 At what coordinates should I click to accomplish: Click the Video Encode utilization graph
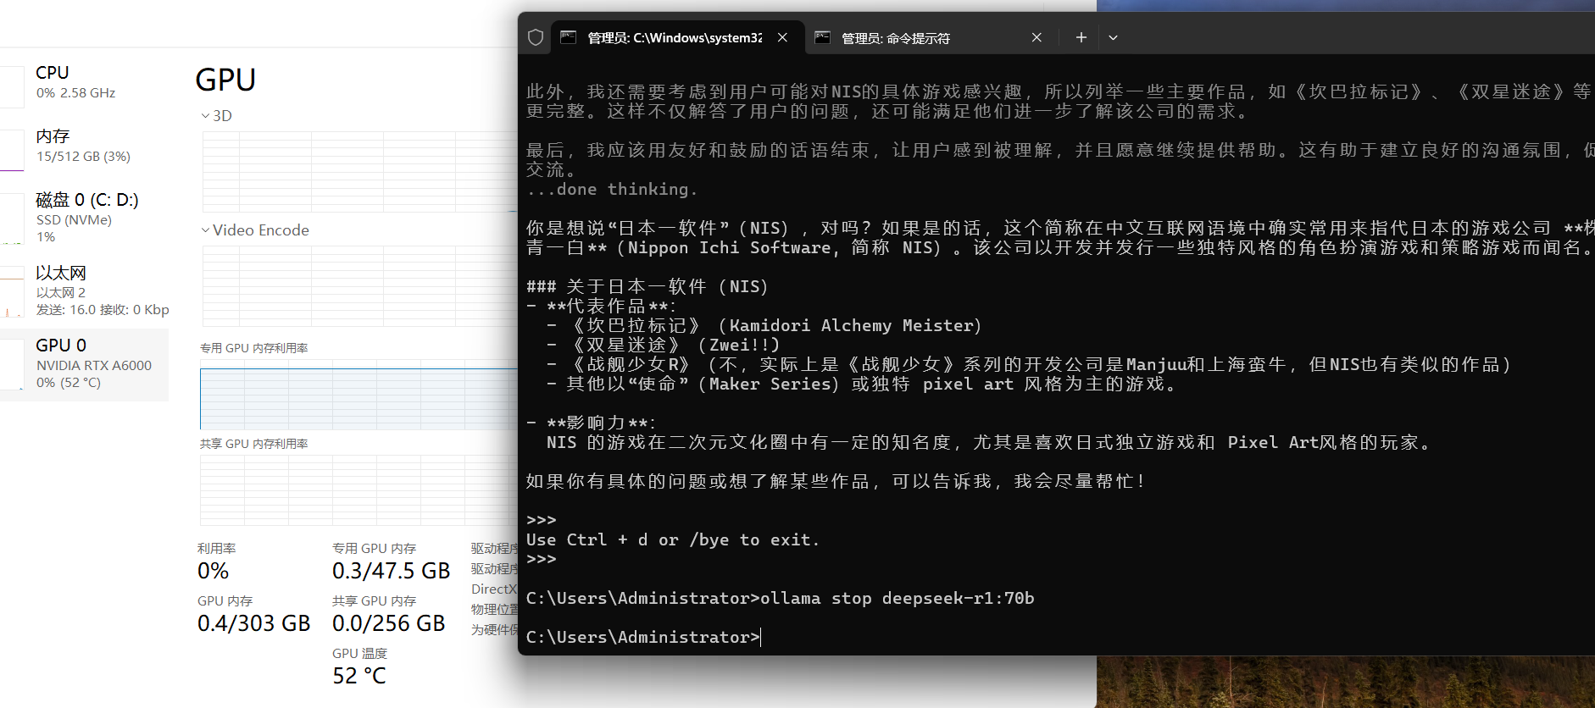pyautogui.click(x=359, y=286)
